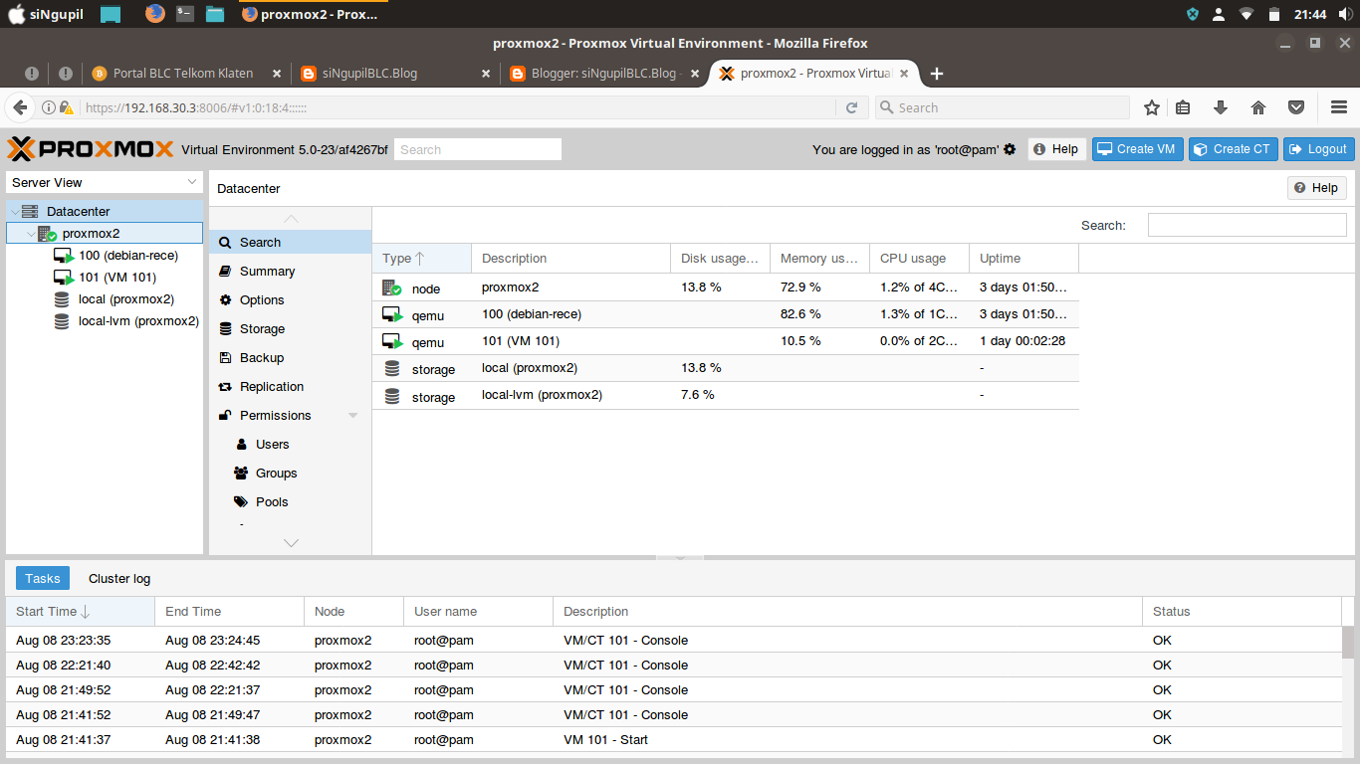The width and height of the screenshot is (1360, 764).
Task: Click the show desktop icon in top panel
Action: pos(110,14)
